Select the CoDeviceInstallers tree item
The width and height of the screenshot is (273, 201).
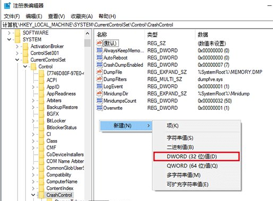coord(65,154)
